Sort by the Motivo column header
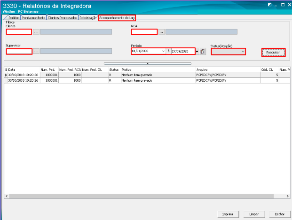The height and width of the screenshot is (220, 292). coord(127,69)
